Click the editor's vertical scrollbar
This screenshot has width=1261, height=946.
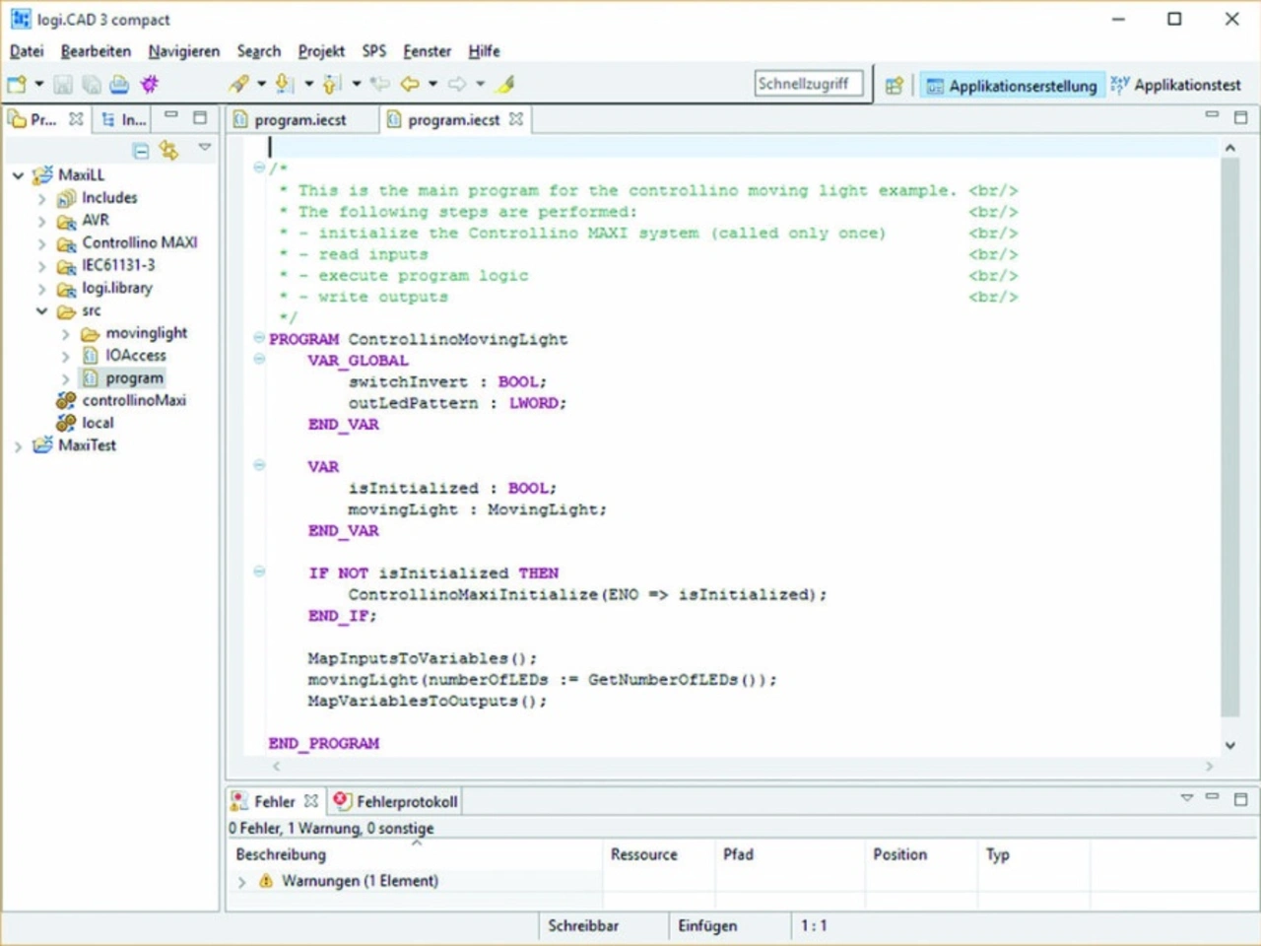[x=1229, y=434]
